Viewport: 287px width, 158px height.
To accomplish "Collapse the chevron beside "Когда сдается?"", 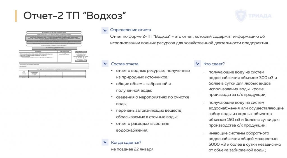I will click(105, 142).
